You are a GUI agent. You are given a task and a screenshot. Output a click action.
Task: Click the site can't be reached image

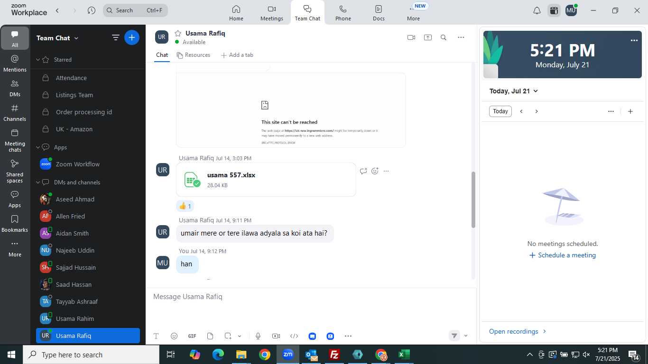291,110
